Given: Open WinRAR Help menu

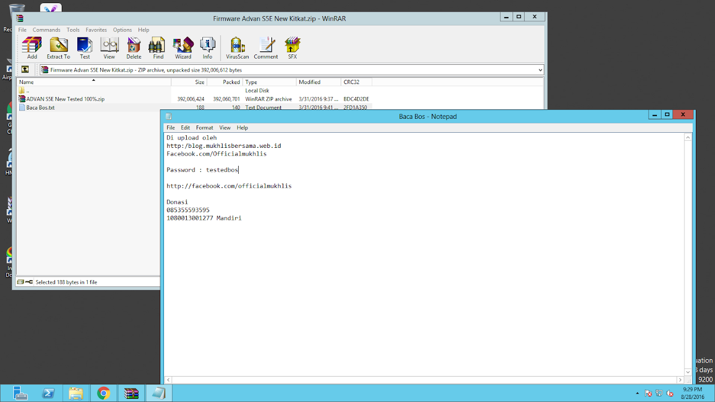Looking at the screenshot, I should 144,30.
